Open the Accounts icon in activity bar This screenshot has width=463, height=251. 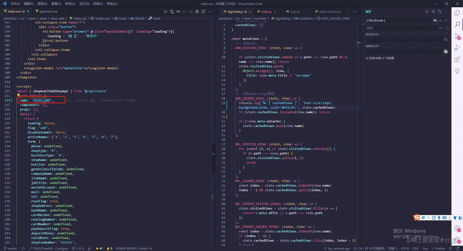point(457,229)
